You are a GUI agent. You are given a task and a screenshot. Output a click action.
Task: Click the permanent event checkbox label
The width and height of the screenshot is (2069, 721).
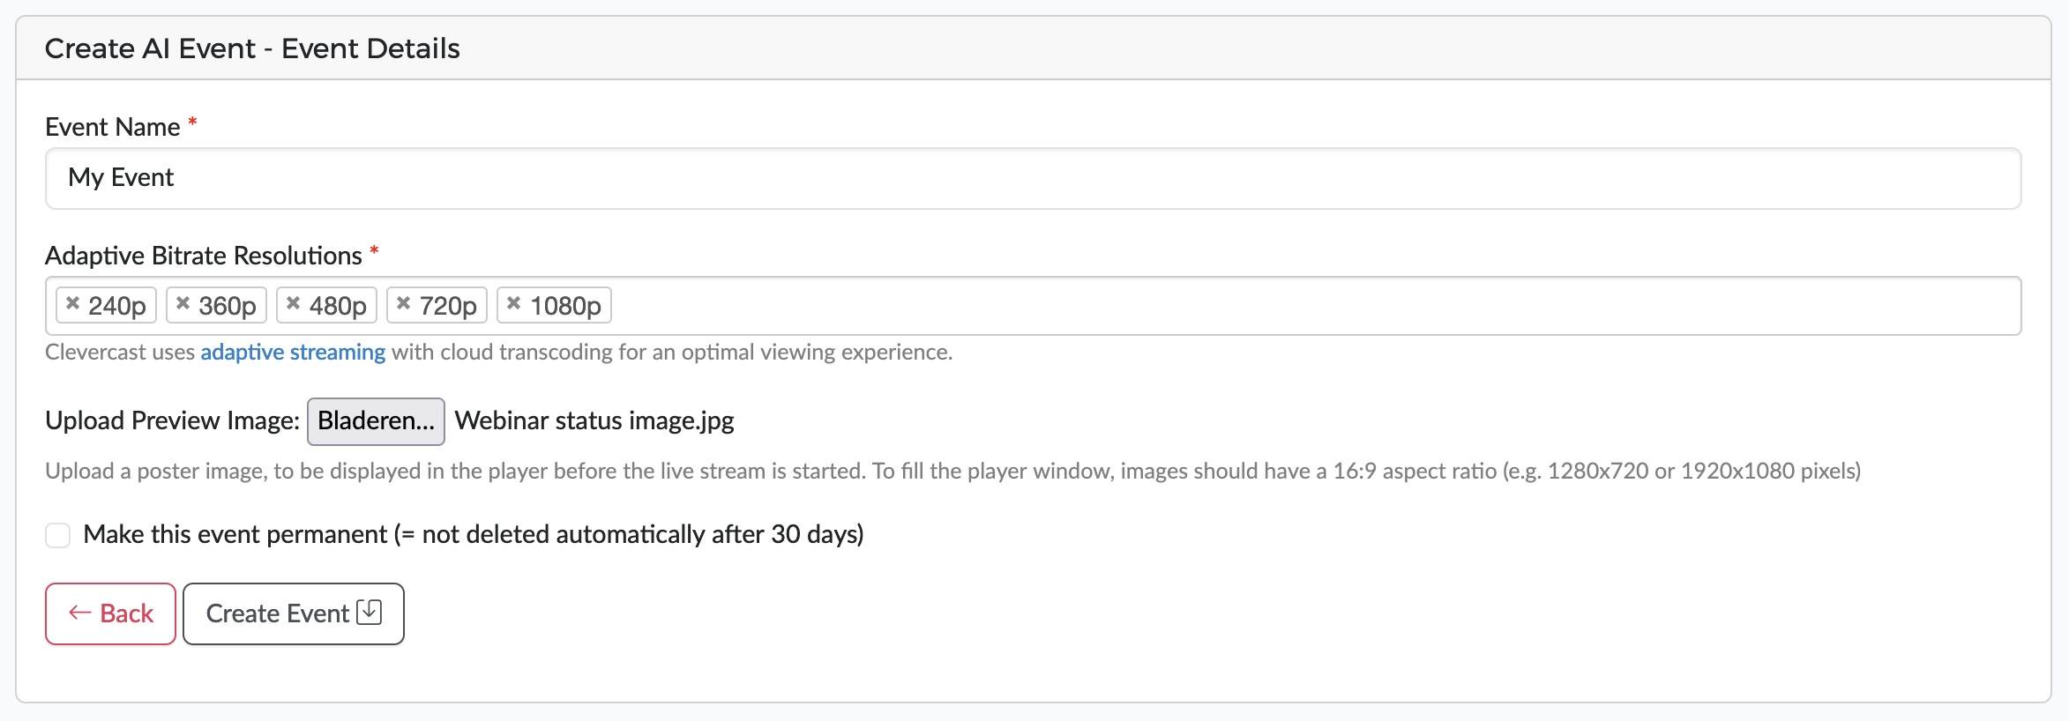[x=474, y=534]
